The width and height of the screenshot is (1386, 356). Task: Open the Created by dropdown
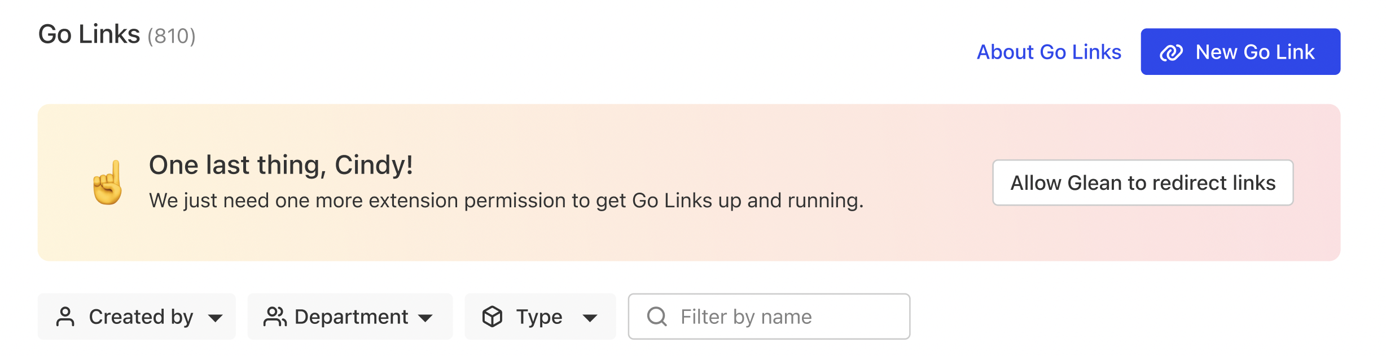(135, 317)
